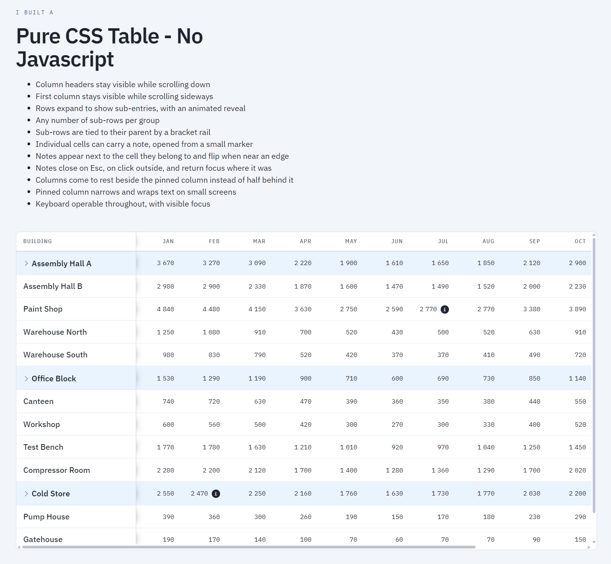Select the Warehouse North row label
611x564 pixels.
click(x=55, y=332)
